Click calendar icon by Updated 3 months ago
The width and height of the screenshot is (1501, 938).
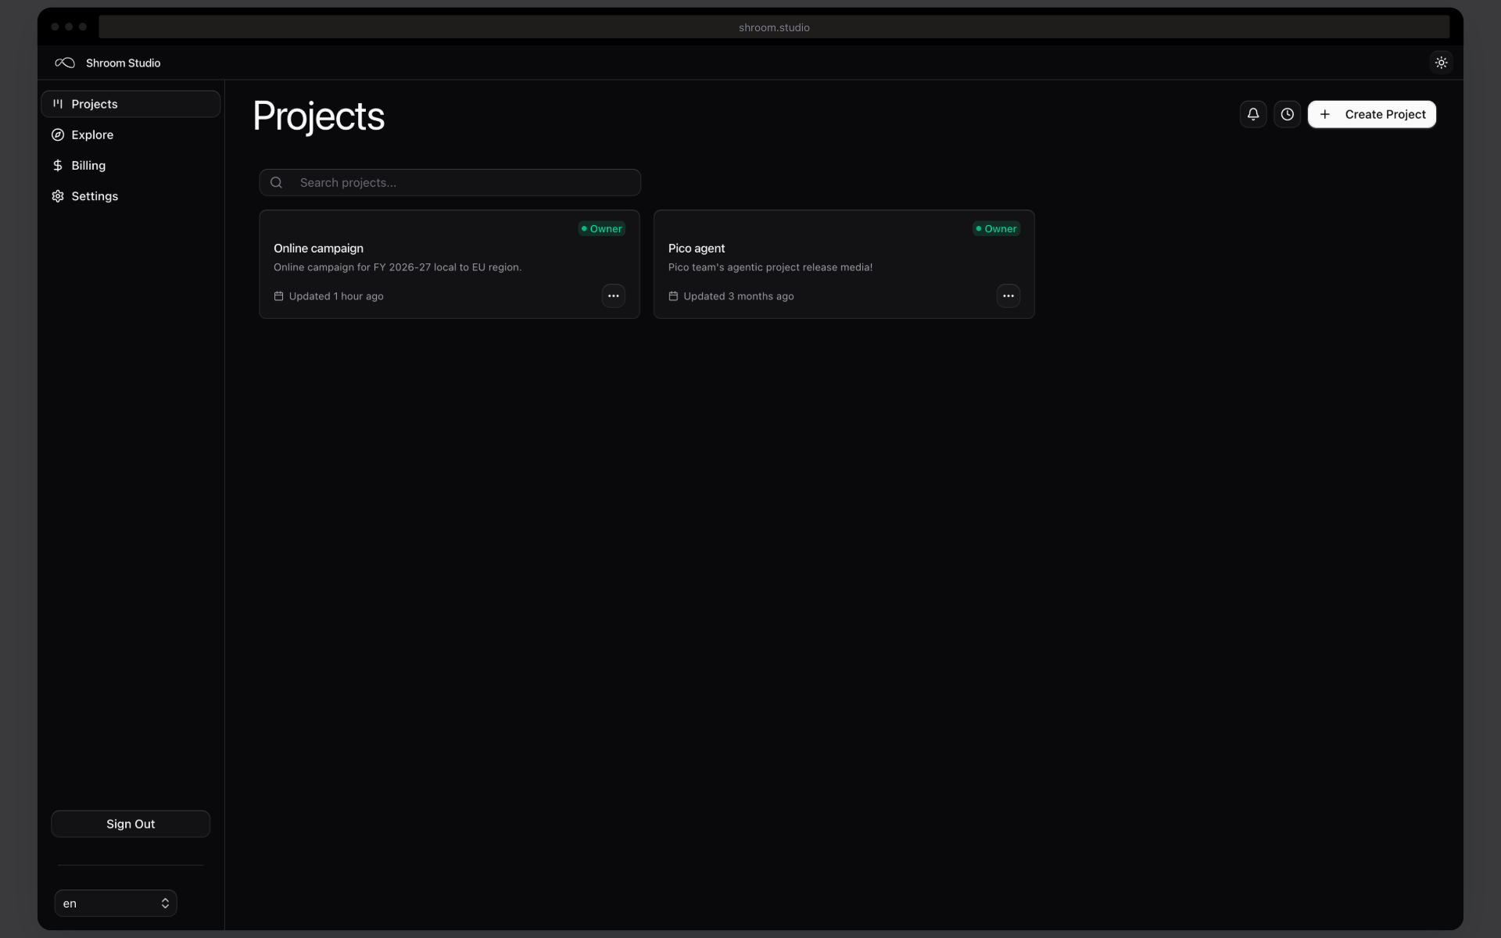click(673, 296)
